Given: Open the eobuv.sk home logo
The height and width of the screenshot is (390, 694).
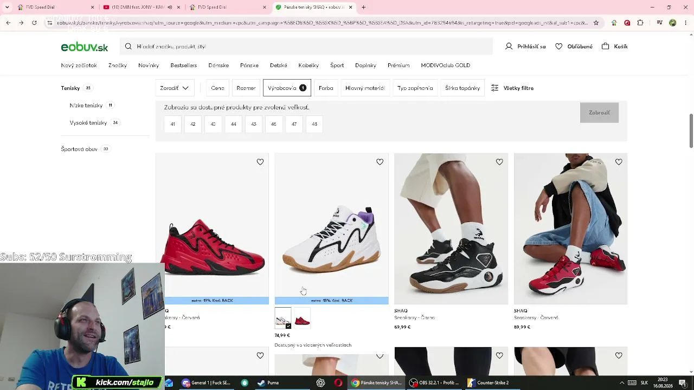Looking at the screenshot, I should coord(85,47).
